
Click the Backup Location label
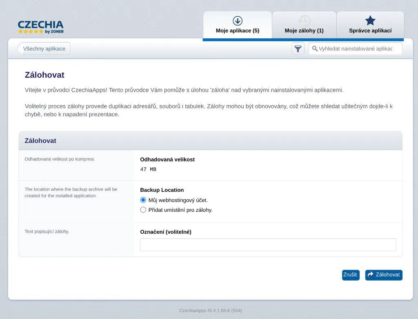coord(162,190)
